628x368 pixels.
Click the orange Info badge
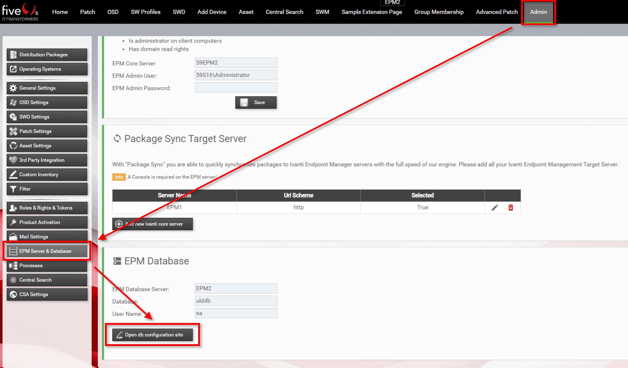(x=119, y=177)
